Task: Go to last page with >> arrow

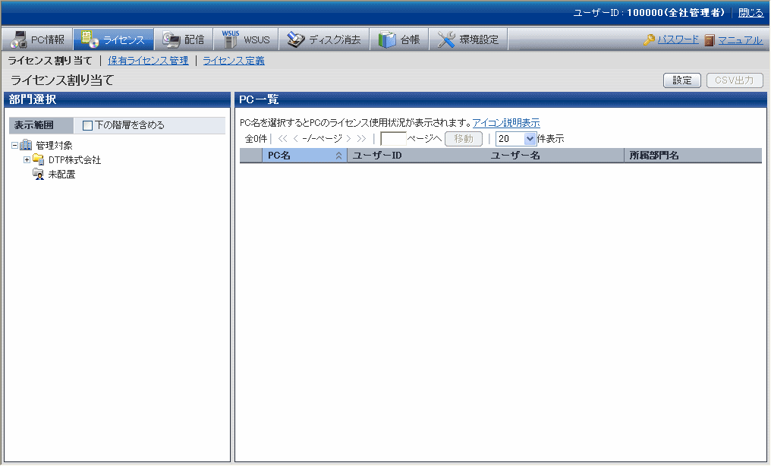Action: point(361,139)
